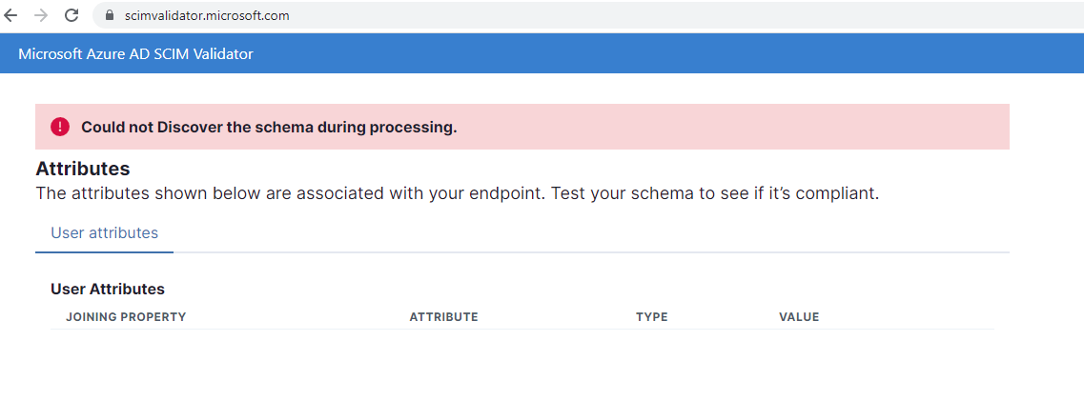
Task: Select the ATTRIBUTE column header
Action: pos(444,317)
